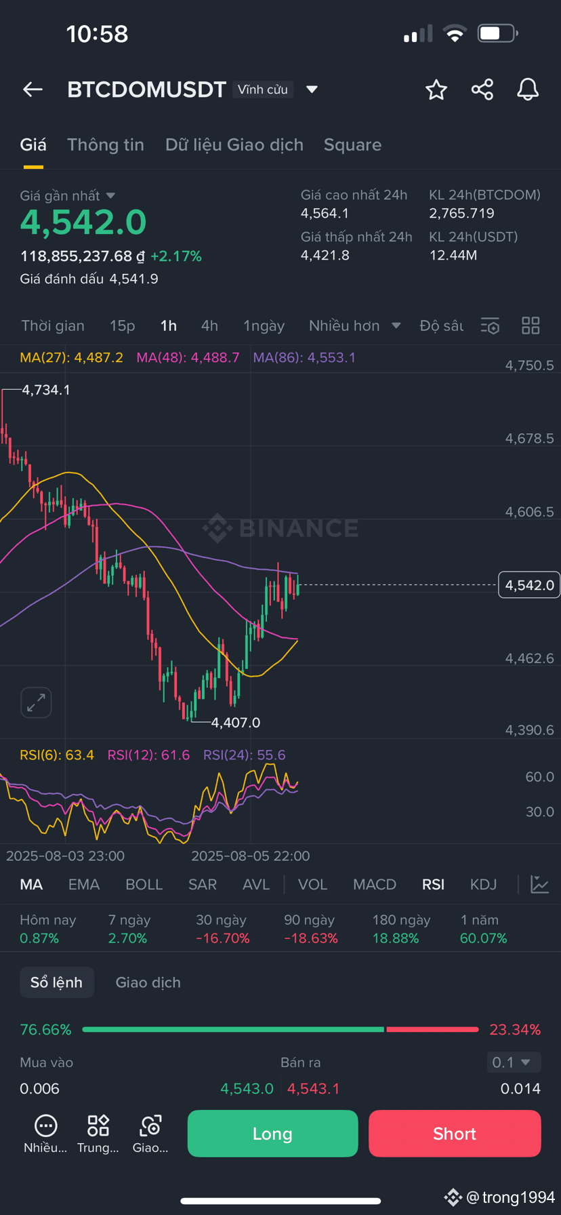Toggle the KDJ sub-indicator
This screenshot has height=1215, width=561.
(x=484, y=884)
